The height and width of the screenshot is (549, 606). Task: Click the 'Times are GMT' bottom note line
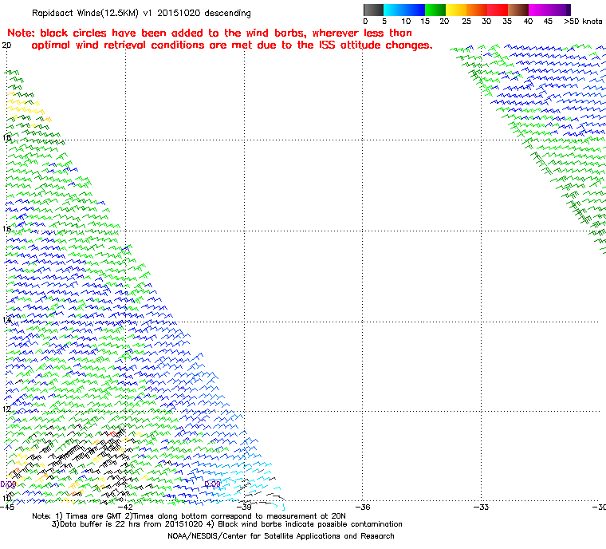click(189, 516)
